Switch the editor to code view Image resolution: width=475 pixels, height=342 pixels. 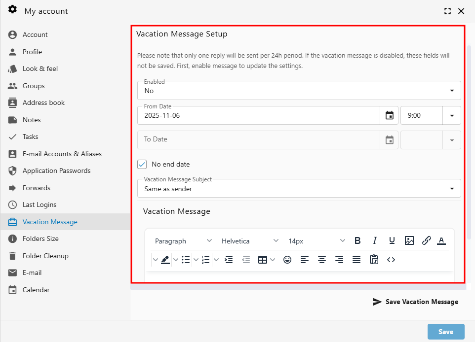(391, 259)
